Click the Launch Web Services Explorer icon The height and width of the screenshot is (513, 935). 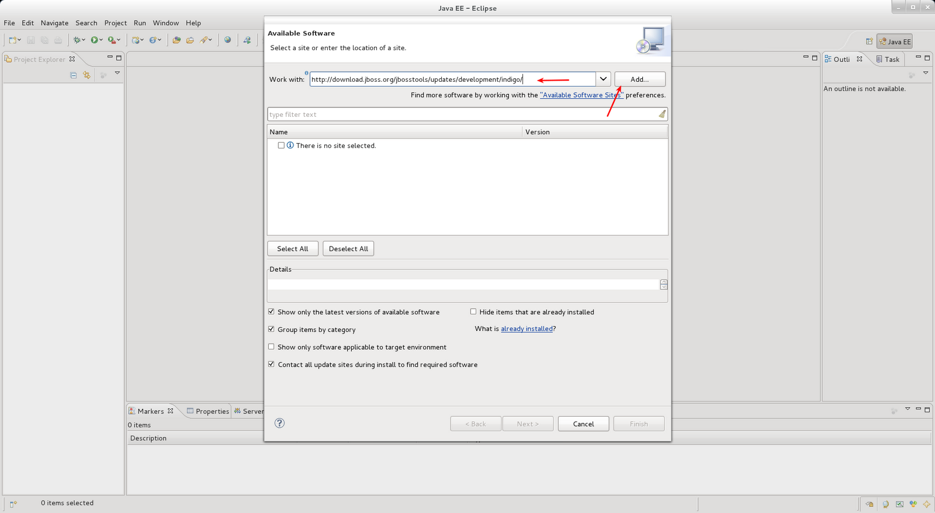pos(247,40)
